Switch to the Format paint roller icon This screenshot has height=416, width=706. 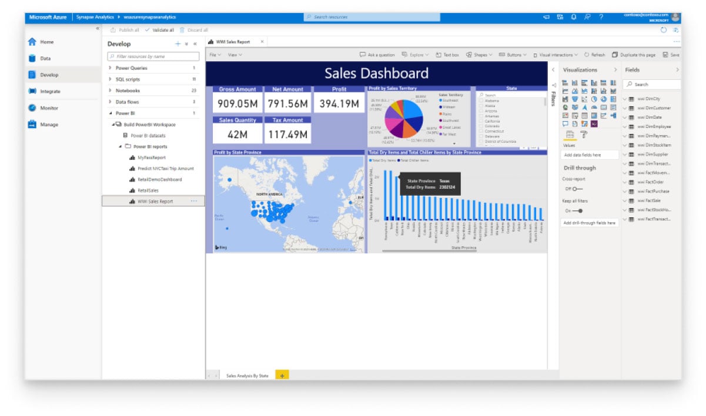(x=584, y=135)
